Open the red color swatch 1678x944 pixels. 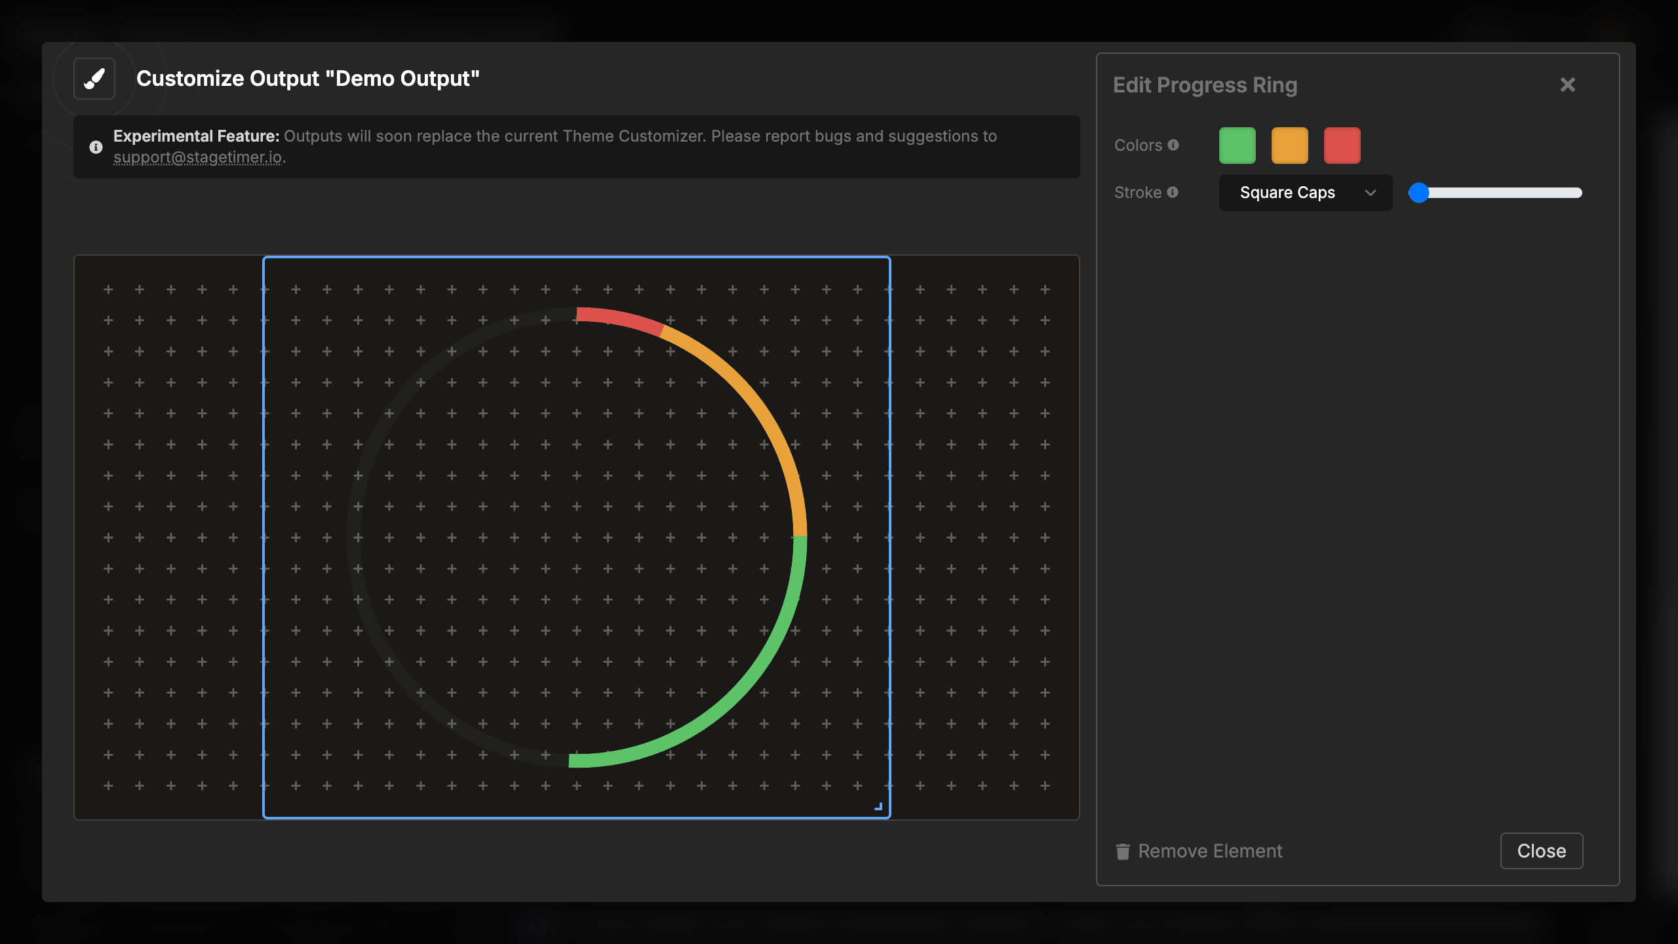pyautogui.click(x=1342, y=146)
